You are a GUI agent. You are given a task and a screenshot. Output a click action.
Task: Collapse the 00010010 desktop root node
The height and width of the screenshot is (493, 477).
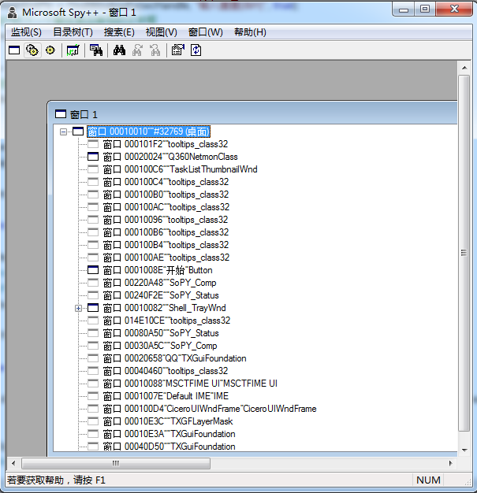click(x=63, y=132)
